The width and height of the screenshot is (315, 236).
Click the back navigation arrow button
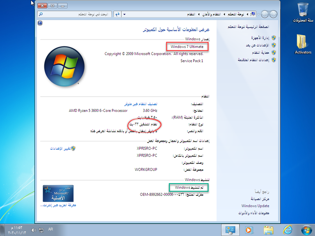click(x=273, y=14)
